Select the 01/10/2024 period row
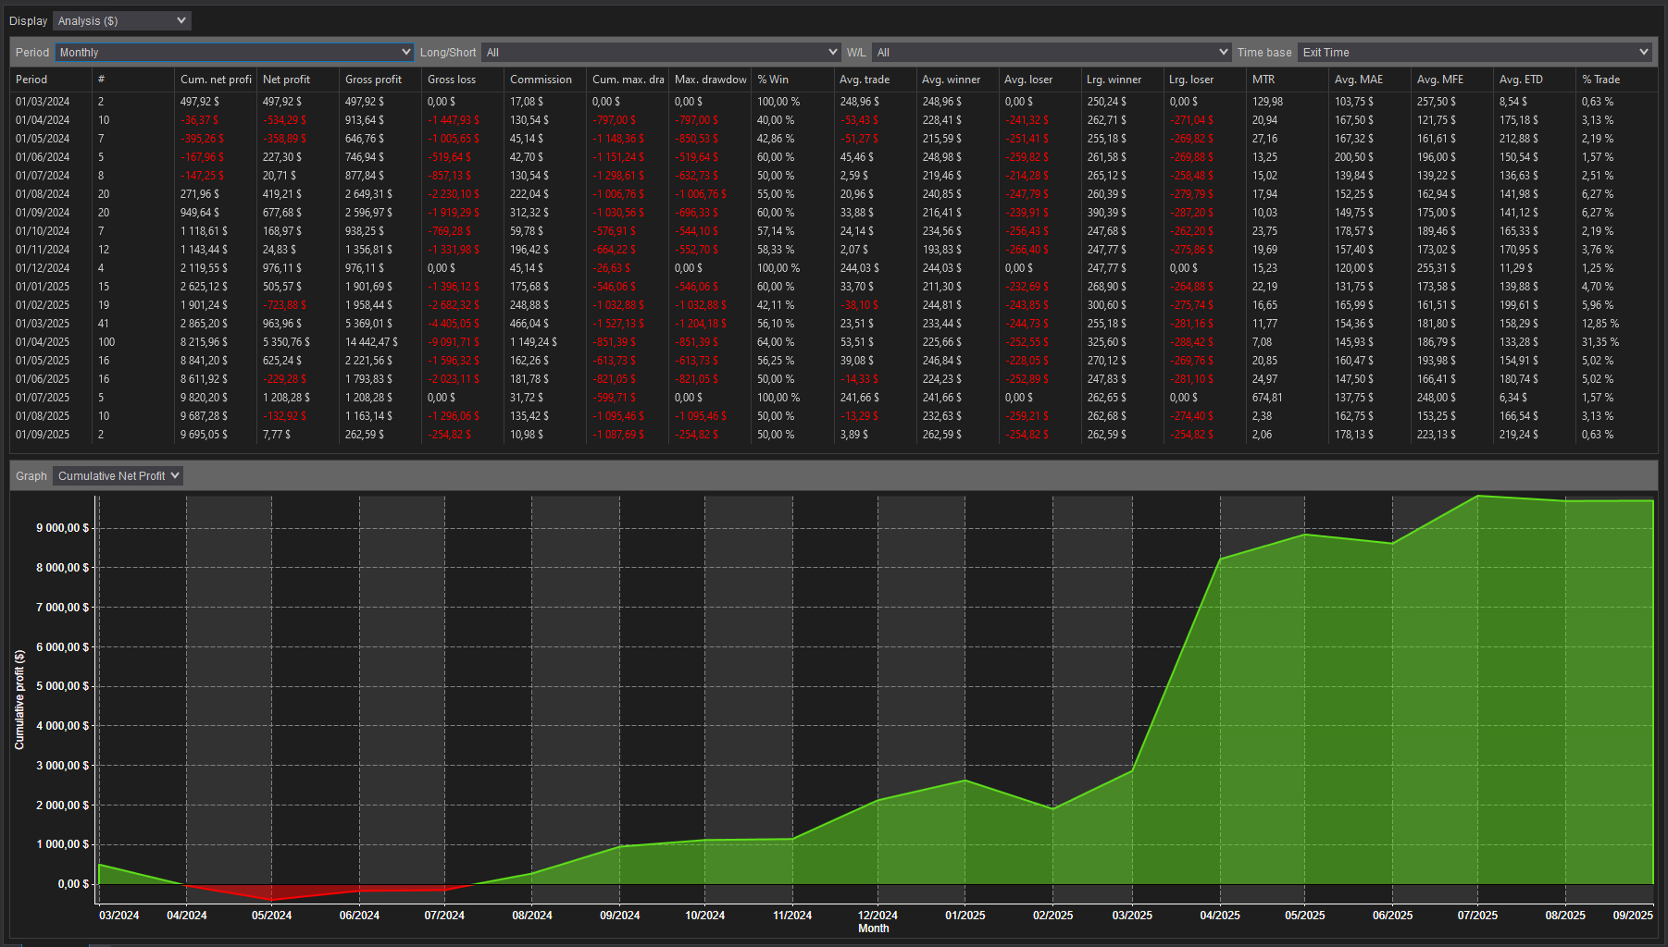This screenshot has width=1668, height=947. [833, 231]
